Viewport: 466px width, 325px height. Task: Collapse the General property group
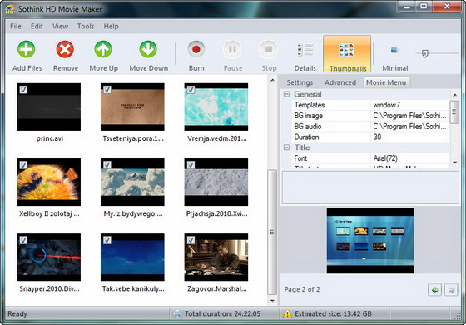(286, 94)
